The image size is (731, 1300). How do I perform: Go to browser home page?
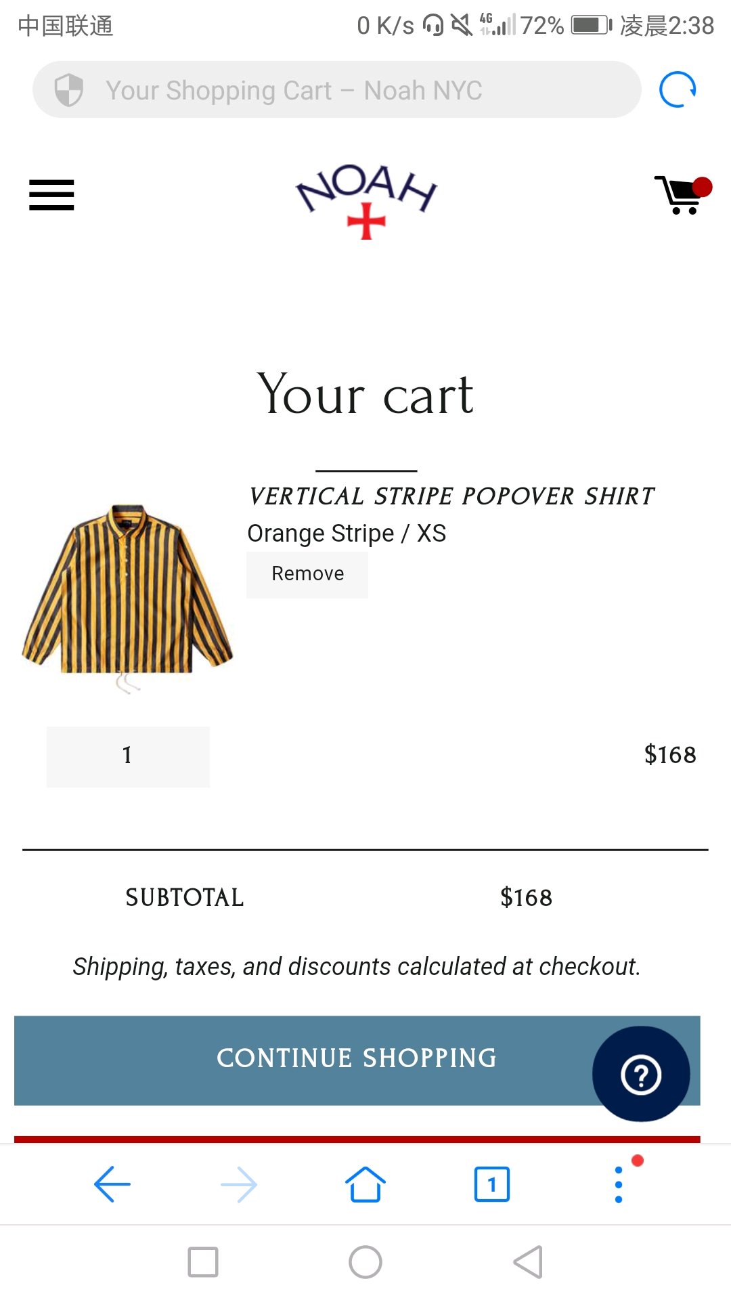[x=365, y=1184]
